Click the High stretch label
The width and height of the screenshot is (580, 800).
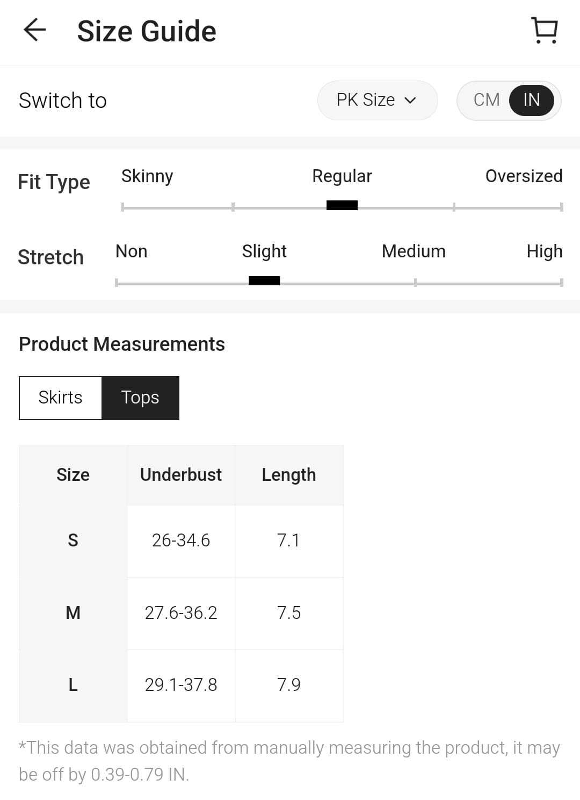point(544,251)
